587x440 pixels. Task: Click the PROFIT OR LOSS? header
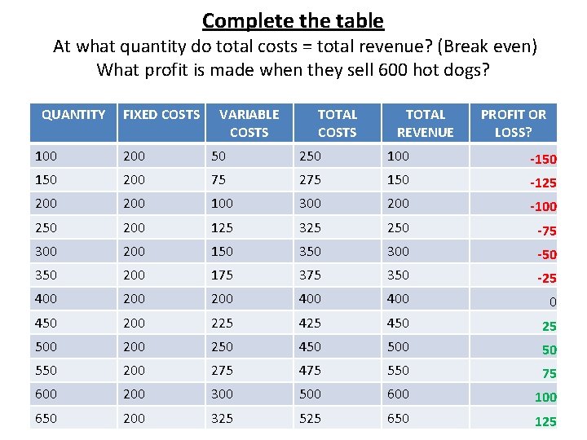(x=513, y=123)
